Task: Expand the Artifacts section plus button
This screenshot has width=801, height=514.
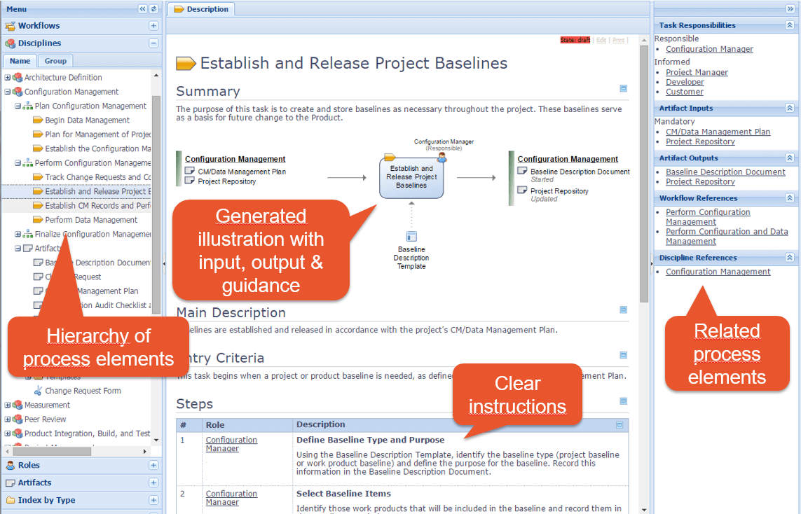Action: pos(153,482)
